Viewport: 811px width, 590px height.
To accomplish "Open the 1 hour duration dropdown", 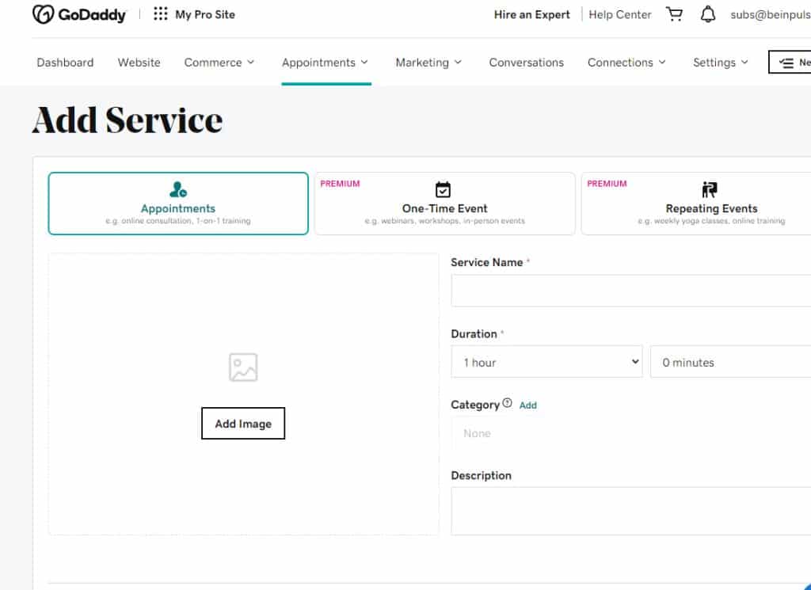I will pyautogui.click(x=546, y=362).
